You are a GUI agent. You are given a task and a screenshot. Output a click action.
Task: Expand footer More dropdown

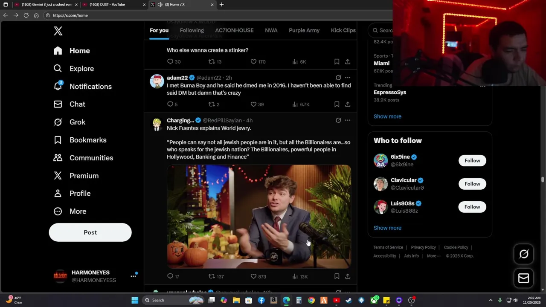(x=434, y=256)
